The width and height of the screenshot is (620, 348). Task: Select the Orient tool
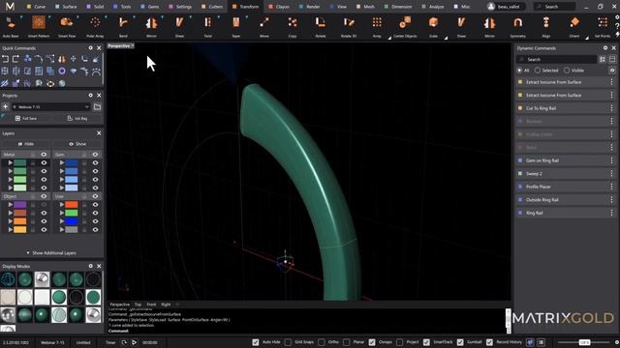pyautogui.click(x=574, y=26)
